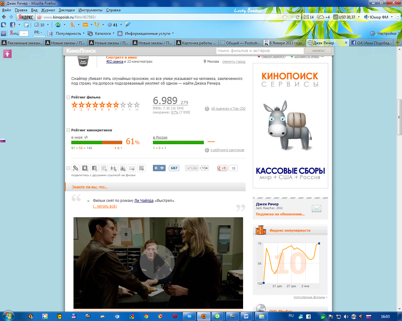402x321 pixels.
Task: Click the Google +1 button
Action: (x=222, y=168)
